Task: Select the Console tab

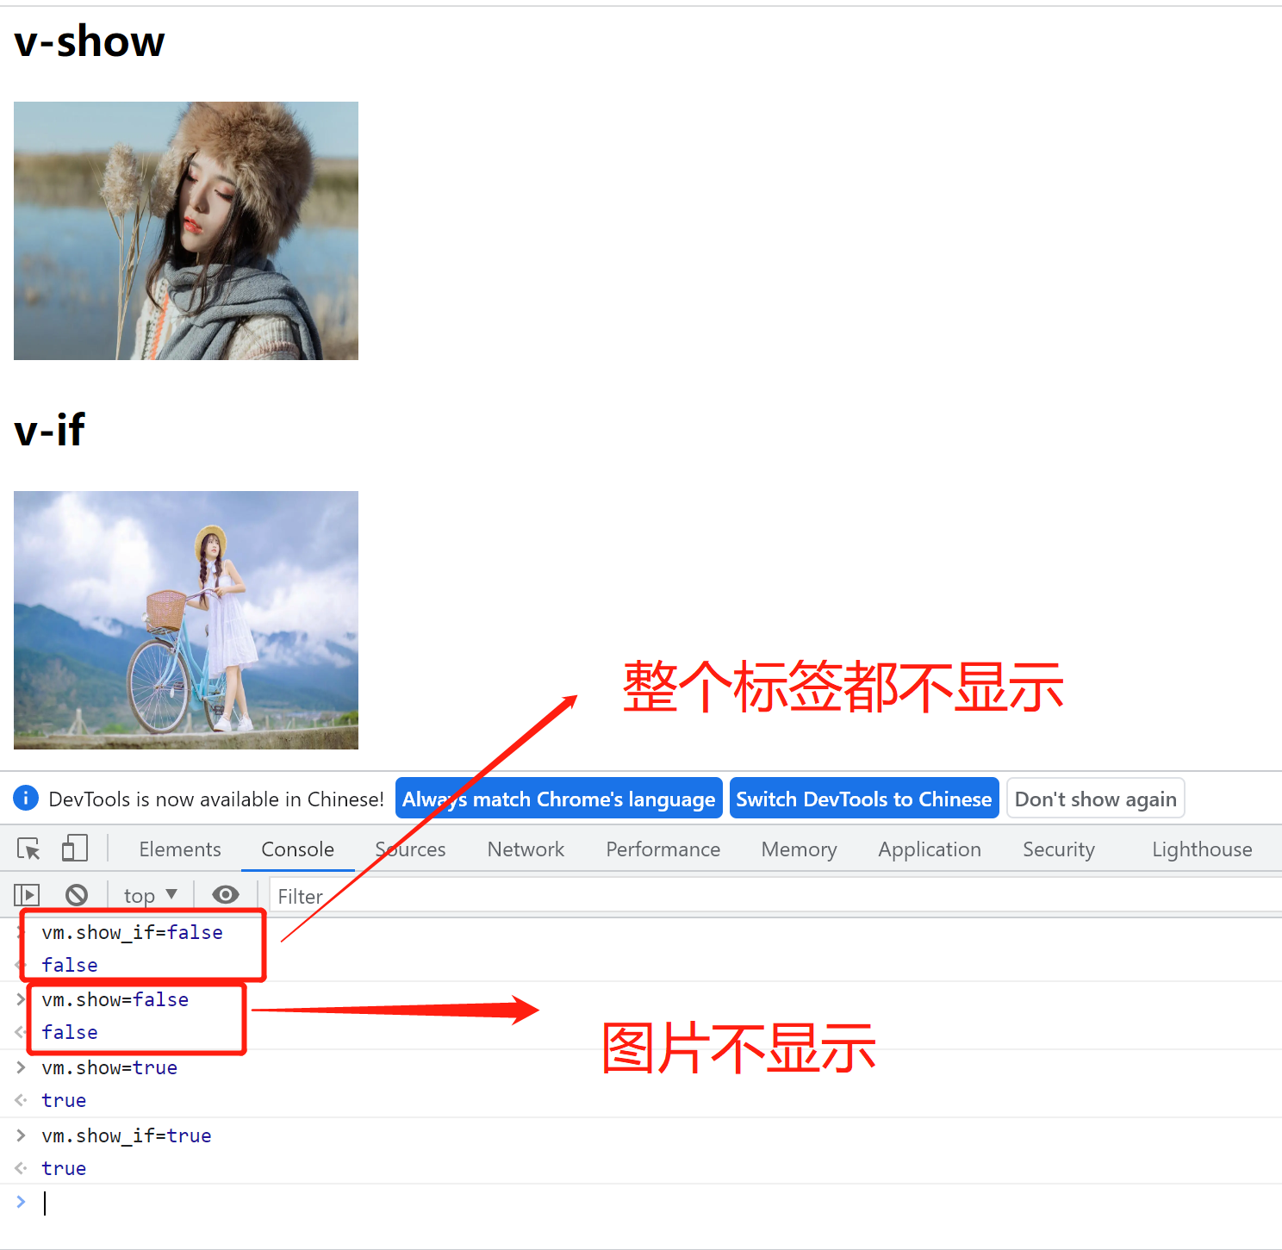Action: tap(297, 849)
